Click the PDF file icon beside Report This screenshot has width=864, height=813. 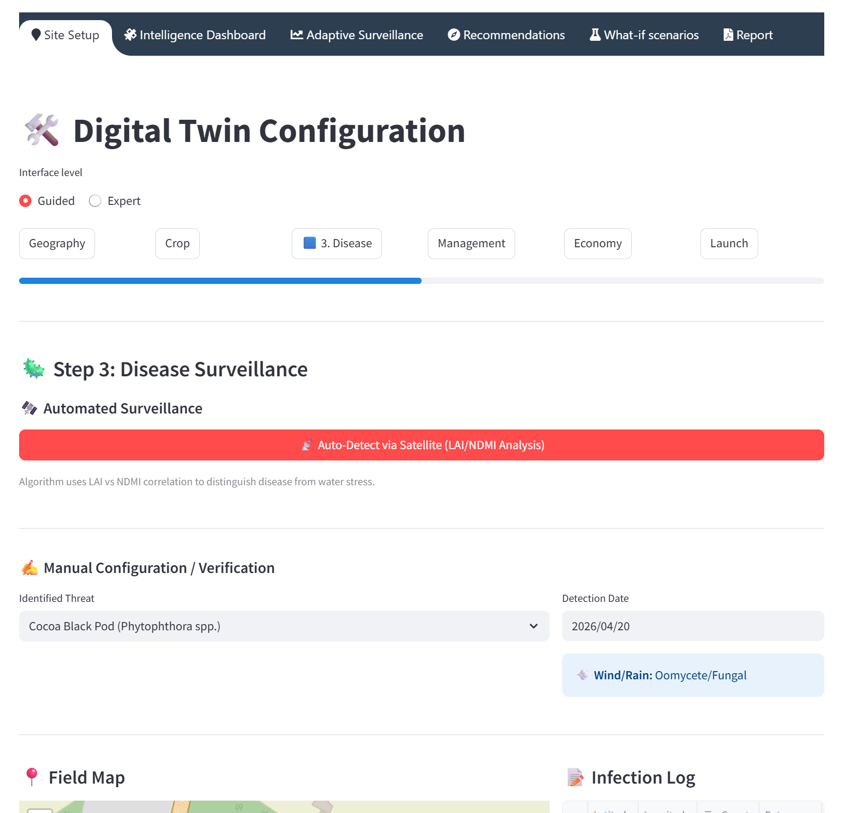click(728, 35)
